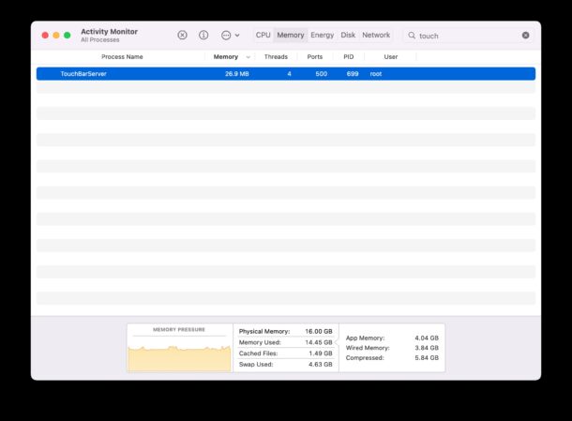
Task: Click the search field containing touch
Action: (464, 36)
